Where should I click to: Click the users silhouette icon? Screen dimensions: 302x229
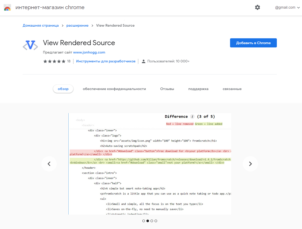(144, 61)
